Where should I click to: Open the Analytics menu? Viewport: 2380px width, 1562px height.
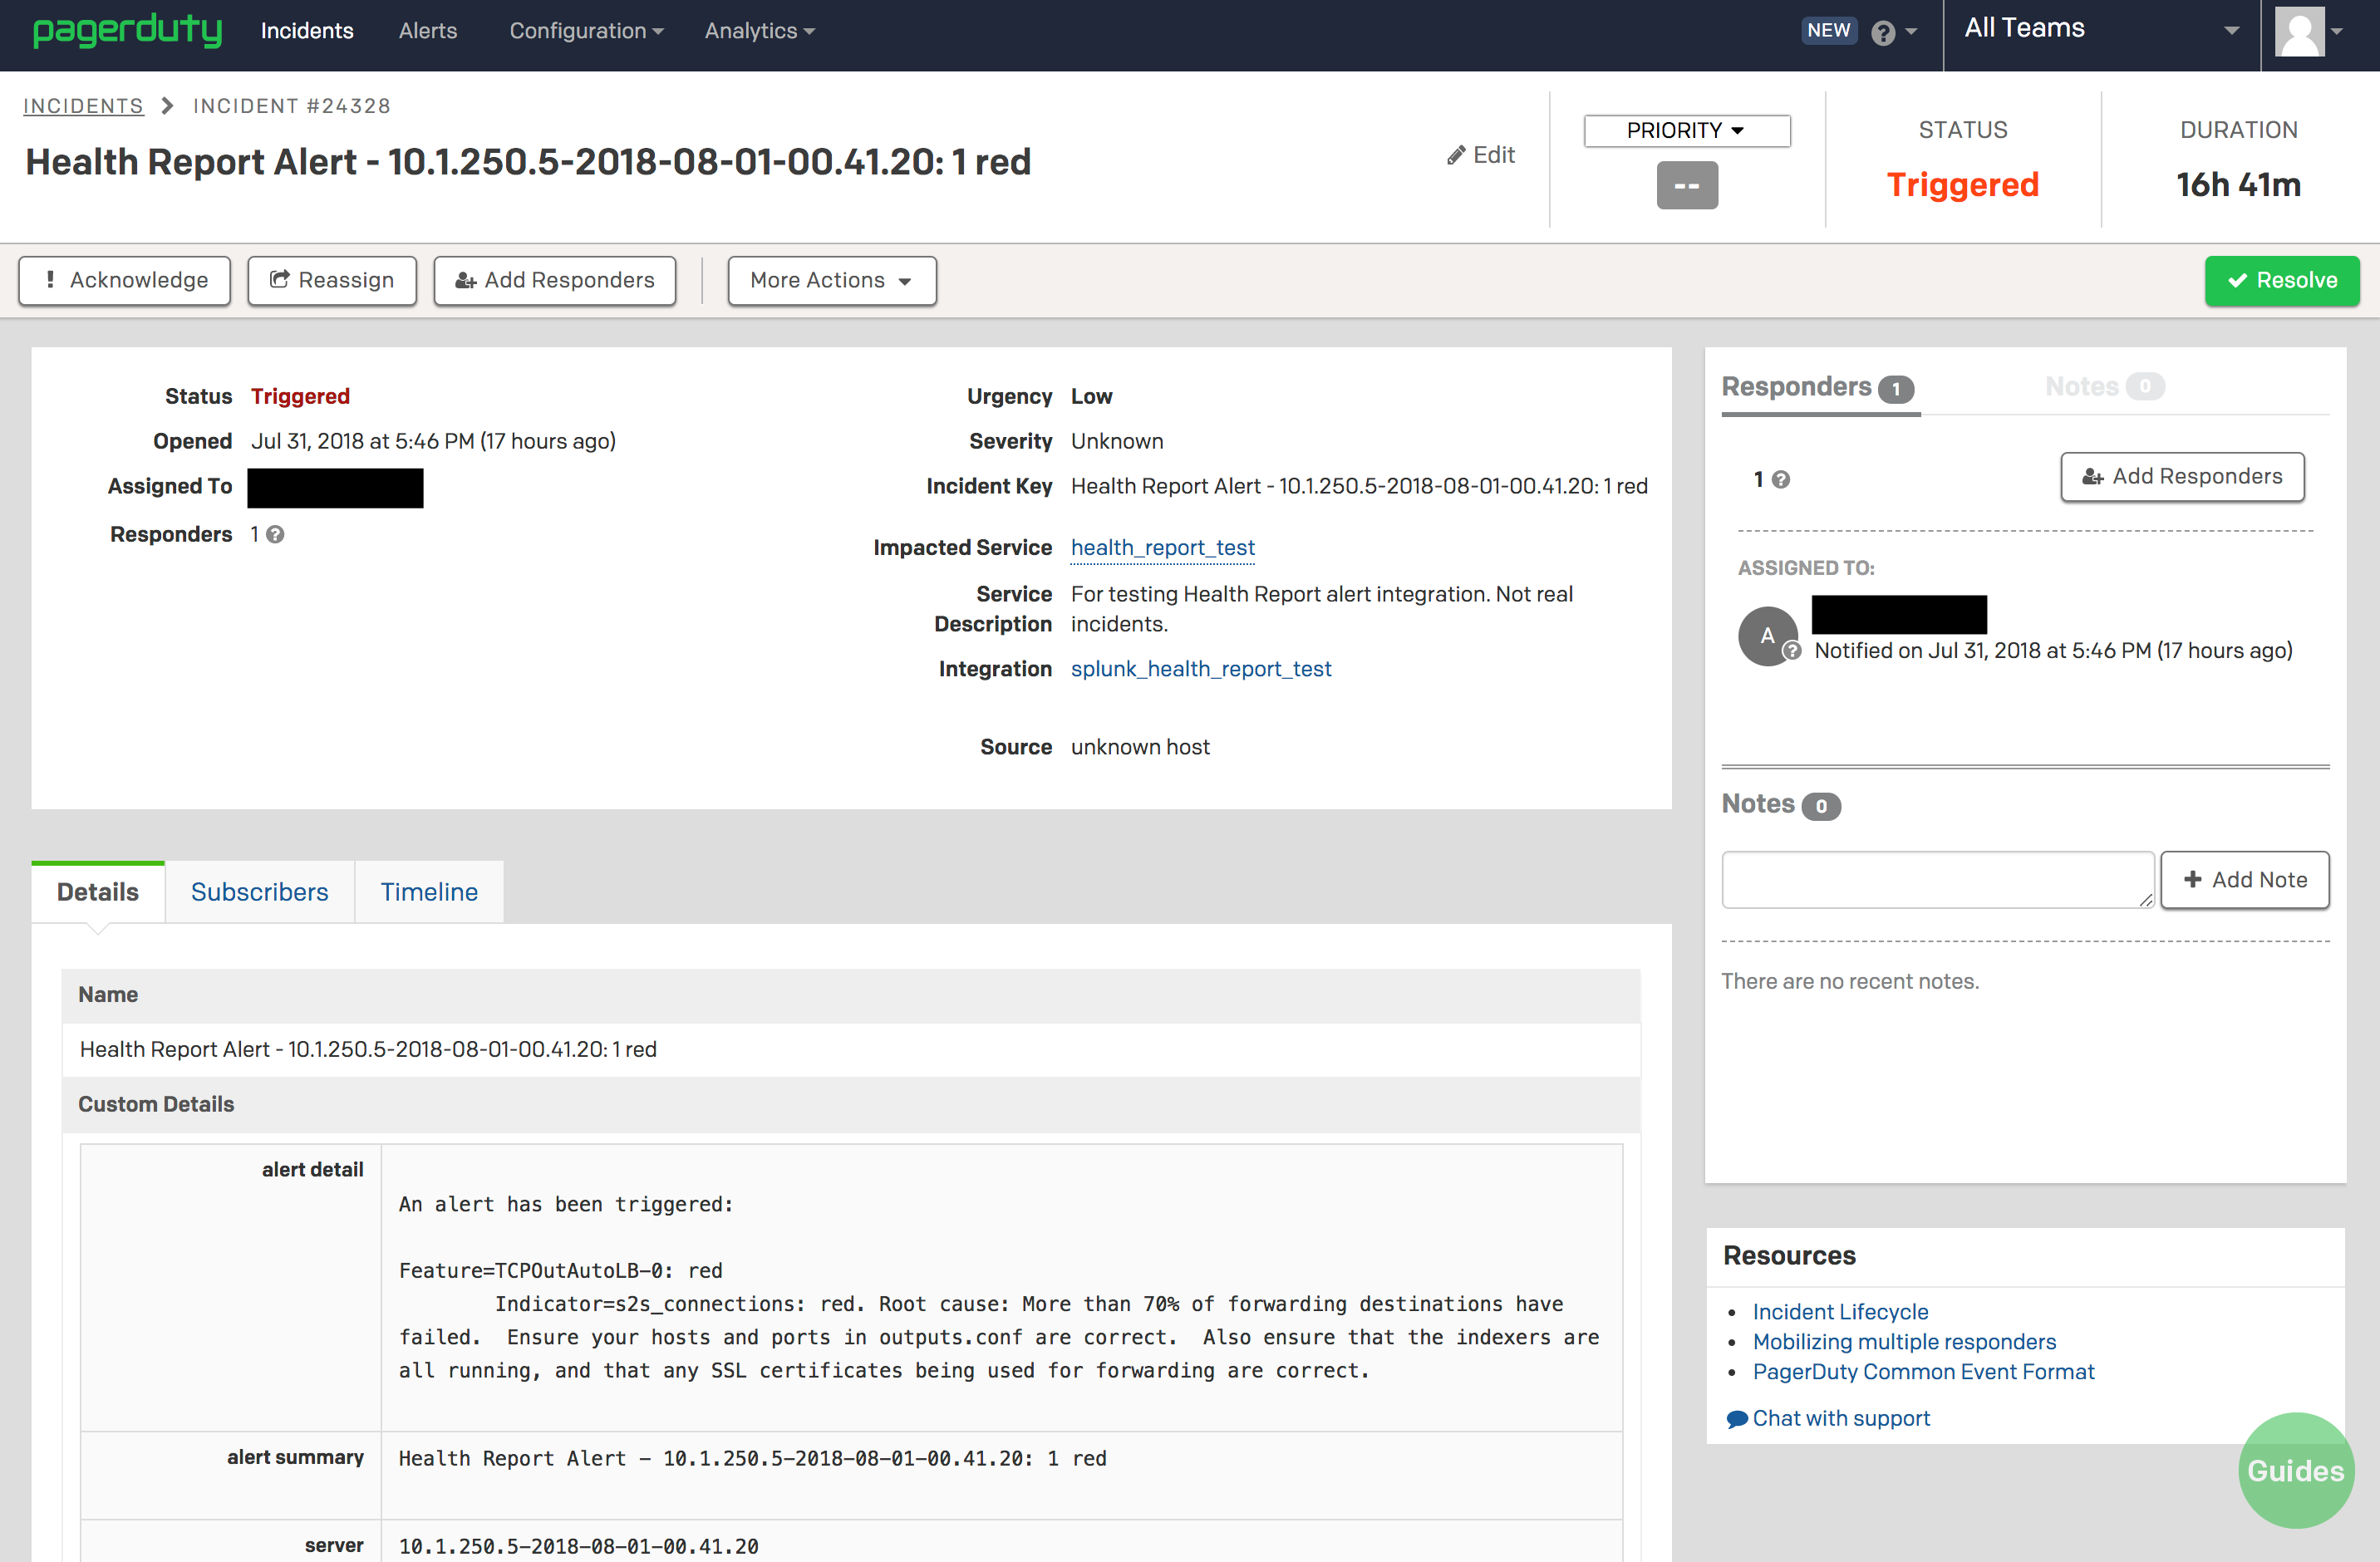[x=759, y=31]
